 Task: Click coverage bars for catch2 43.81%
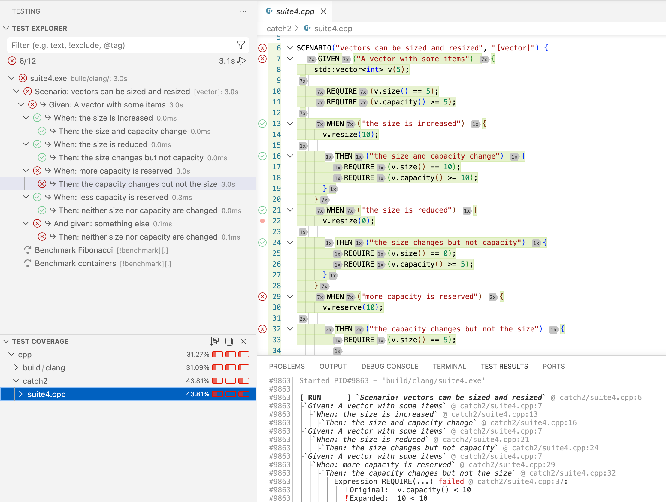tap(231, 381)
